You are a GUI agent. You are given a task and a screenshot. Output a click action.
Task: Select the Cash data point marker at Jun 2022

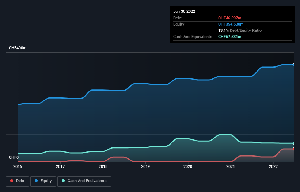(x=294, y=143)
